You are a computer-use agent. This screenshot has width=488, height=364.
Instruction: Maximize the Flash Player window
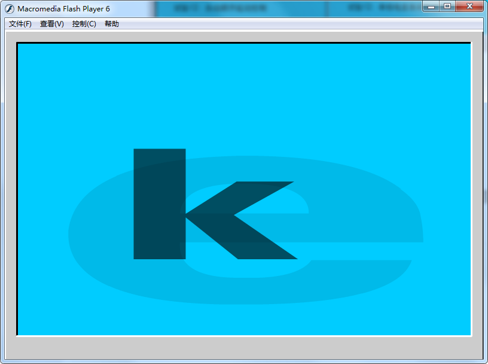point(447,6)
